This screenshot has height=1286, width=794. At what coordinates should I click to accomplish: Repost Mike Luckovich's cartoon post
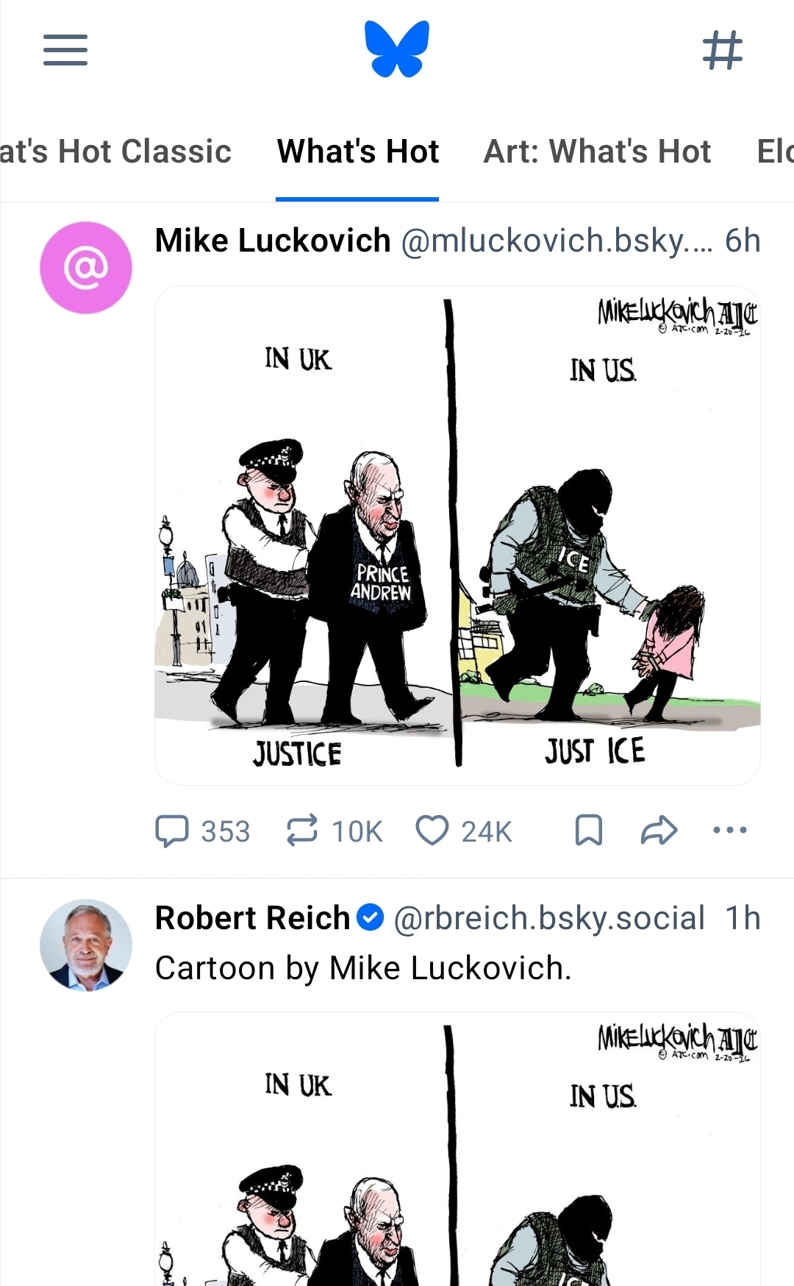(334, 831)
